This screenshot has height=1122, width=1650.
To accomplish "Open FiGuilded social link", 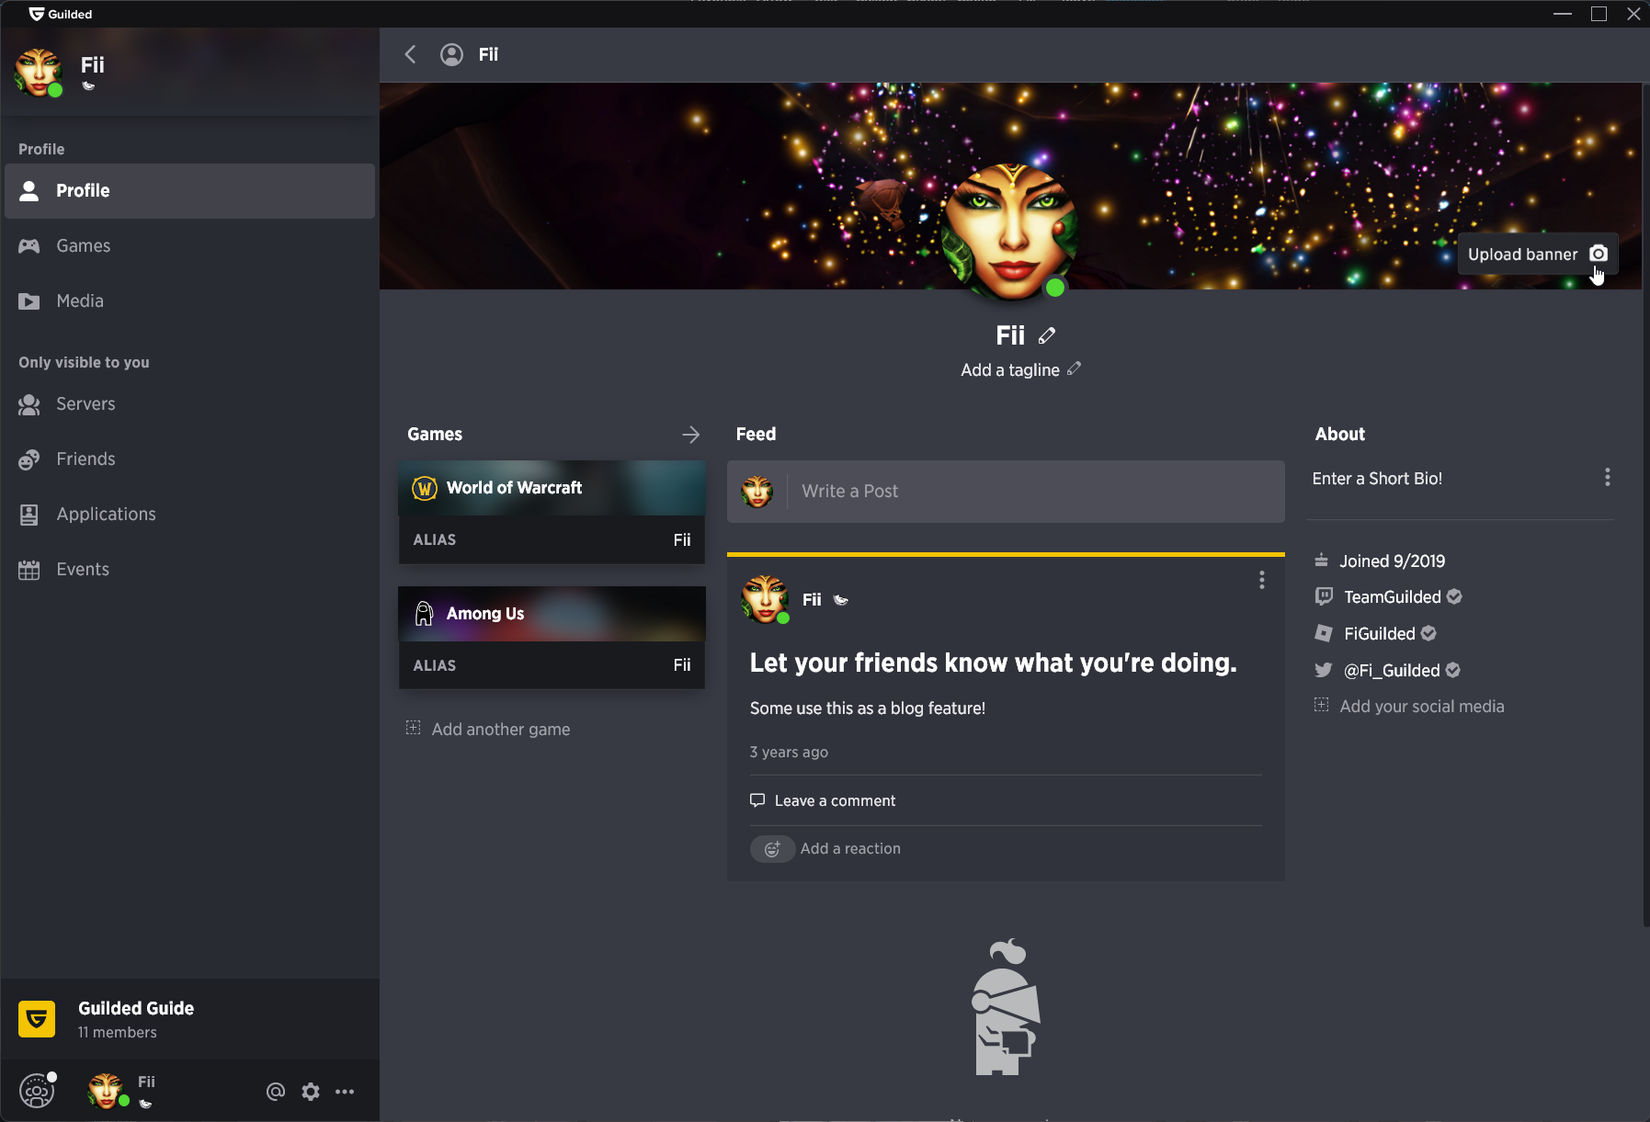I will tap(1380, 634).
